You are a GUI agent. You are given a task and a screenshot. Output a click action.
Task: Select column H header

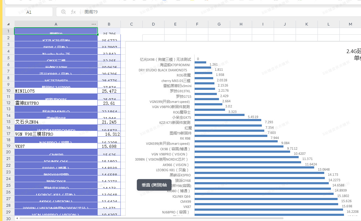[x=241, y=24]
